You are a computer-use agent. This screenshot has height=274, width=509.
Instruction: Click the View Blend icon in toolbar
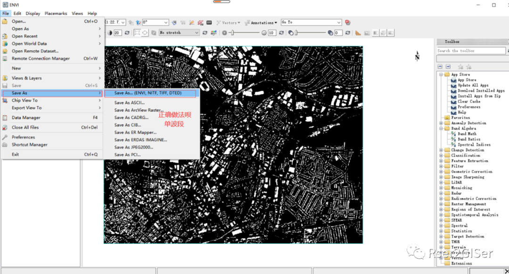pyautogui.click(x=376, y=33)
